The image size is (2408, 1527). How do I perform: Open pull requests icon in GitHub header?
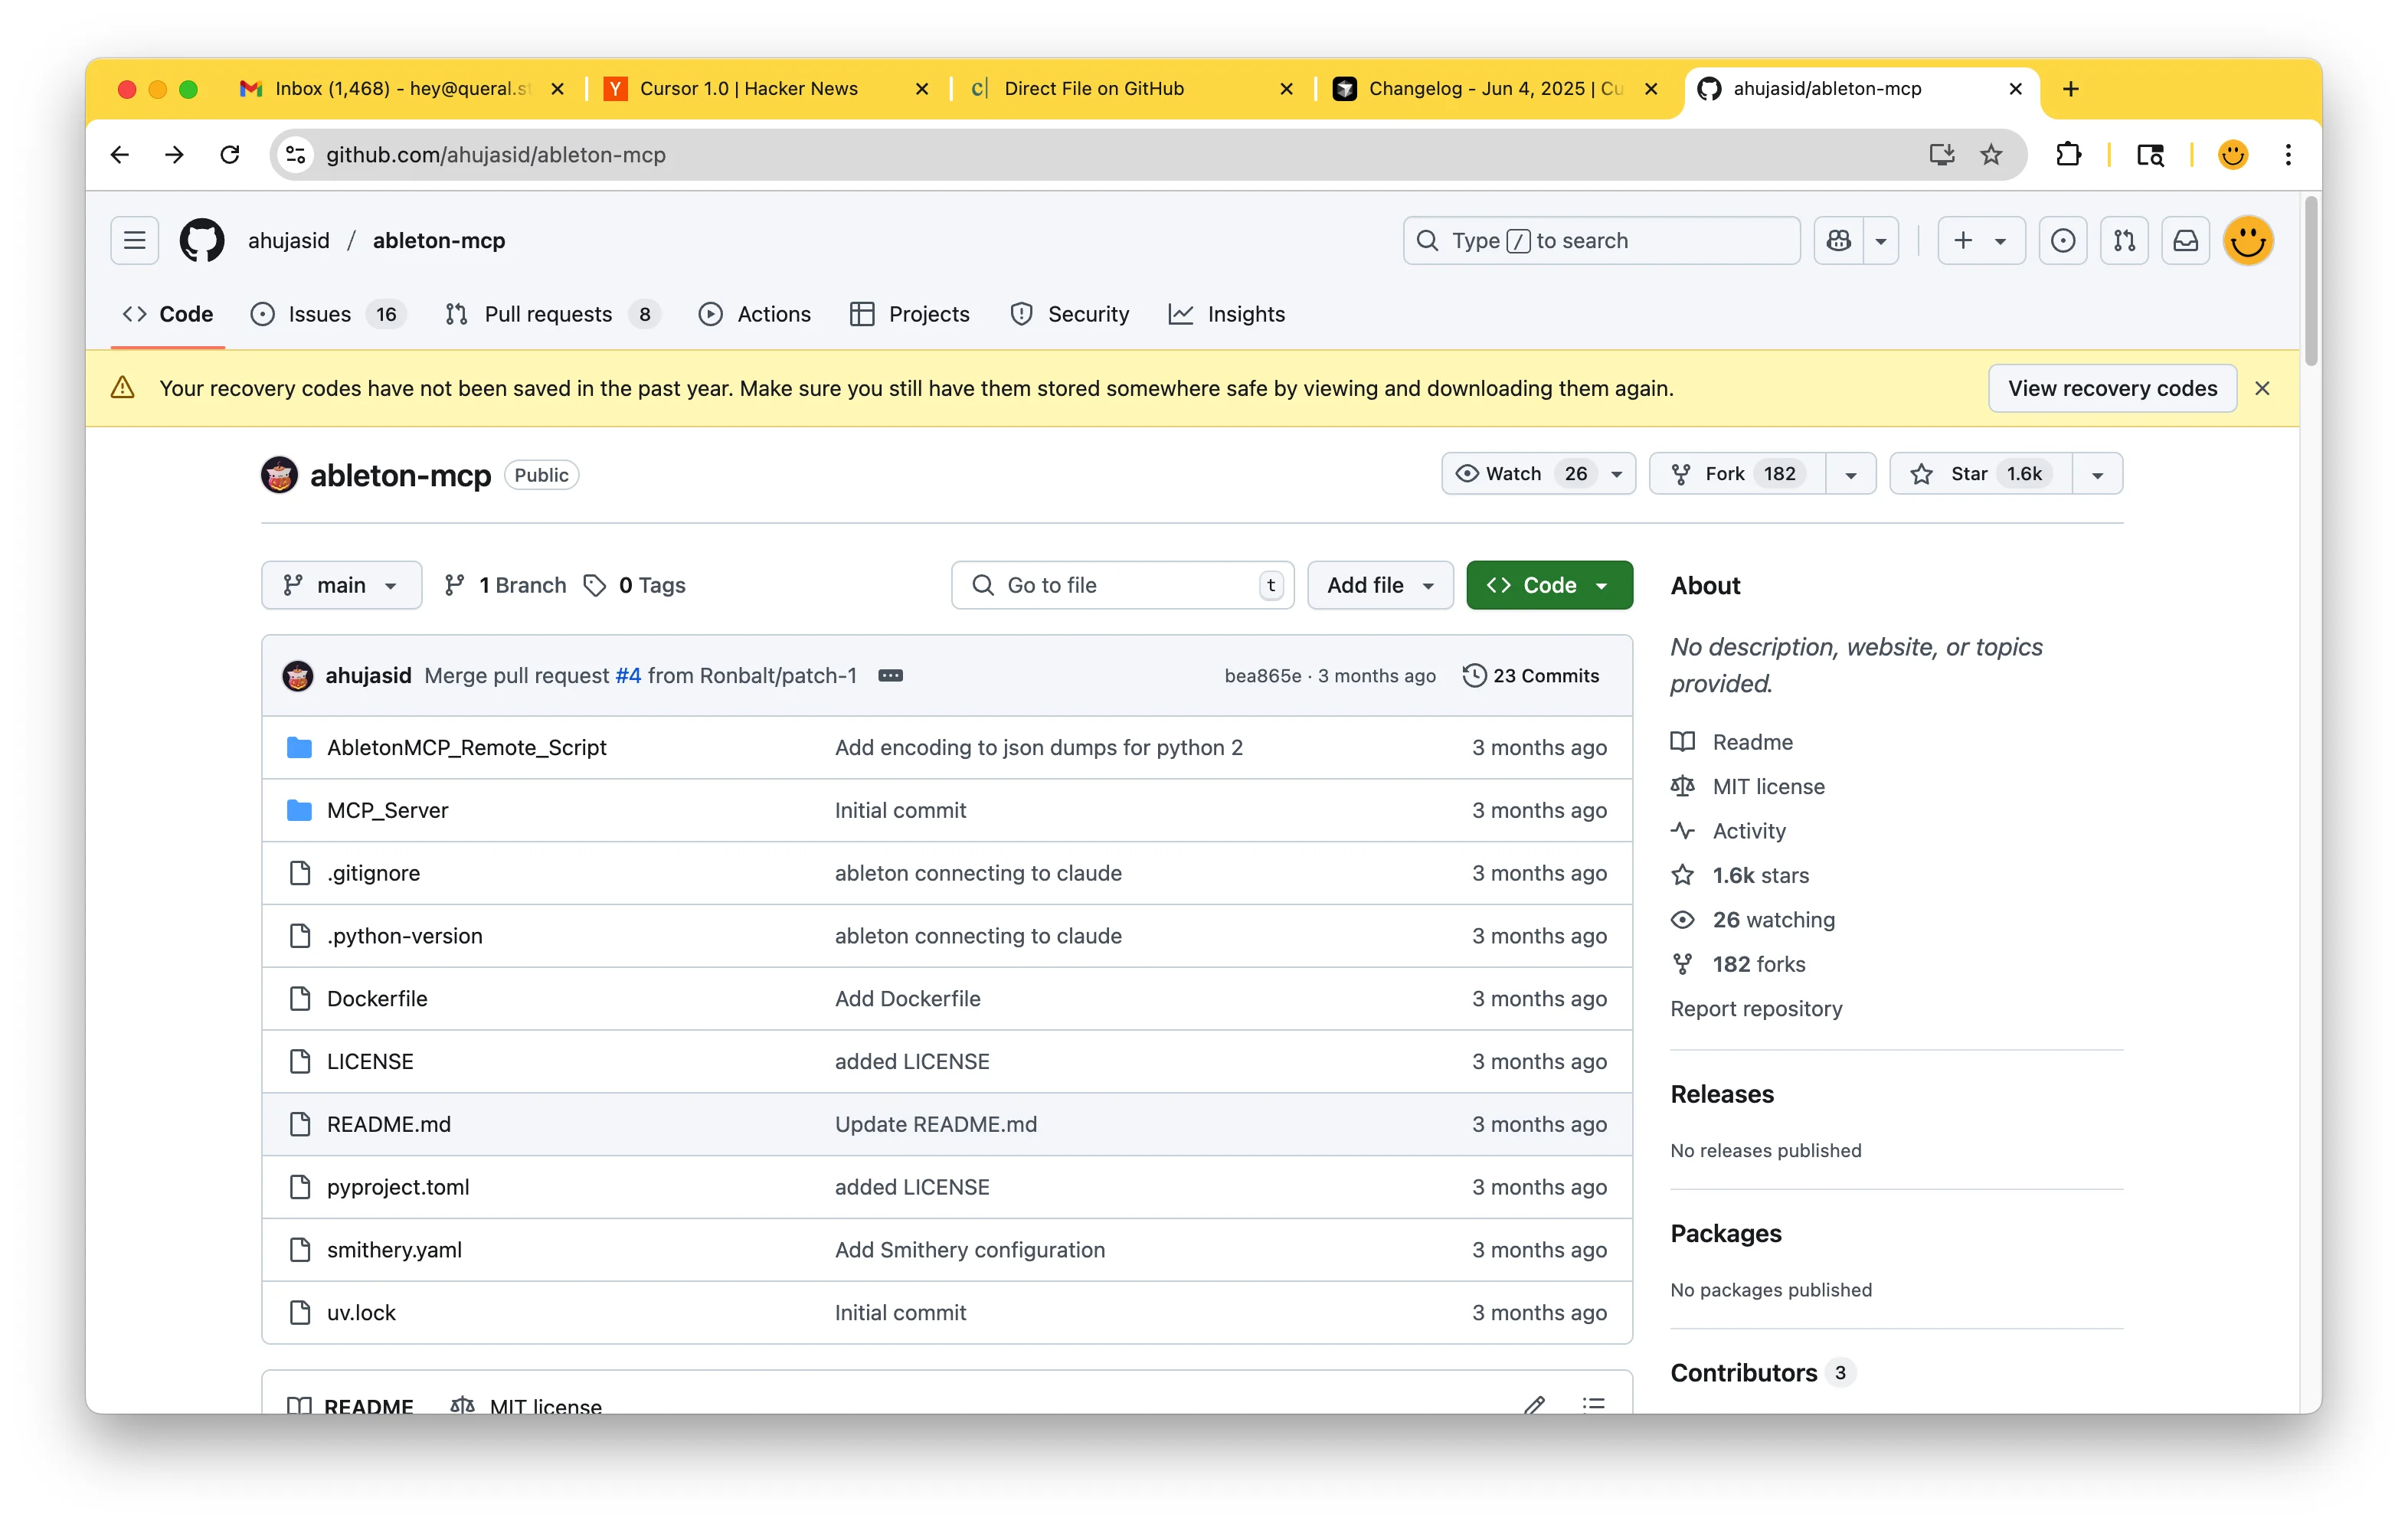coord(2124,240)
